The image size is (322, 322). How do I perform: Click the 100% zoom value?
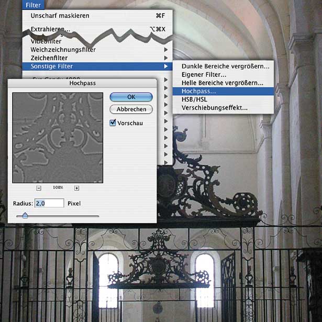pyautogui.click(x=58, y=187)
